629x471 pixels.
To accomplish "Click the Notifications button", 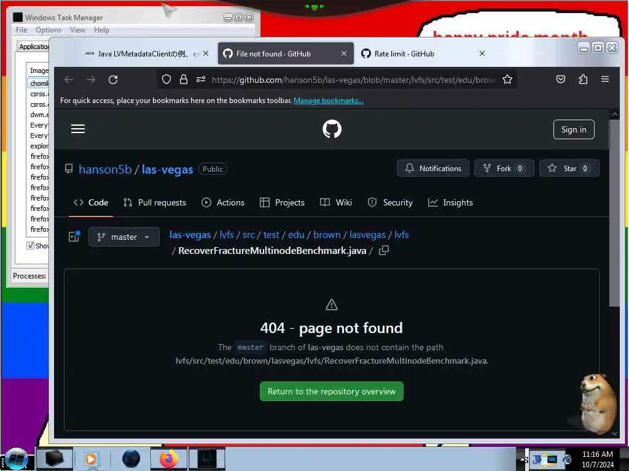I will 433,168.
